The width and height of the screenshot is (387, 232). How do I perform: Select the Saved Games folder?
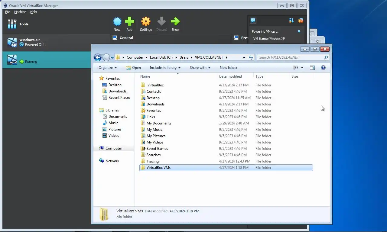click(x=226, y=149)
